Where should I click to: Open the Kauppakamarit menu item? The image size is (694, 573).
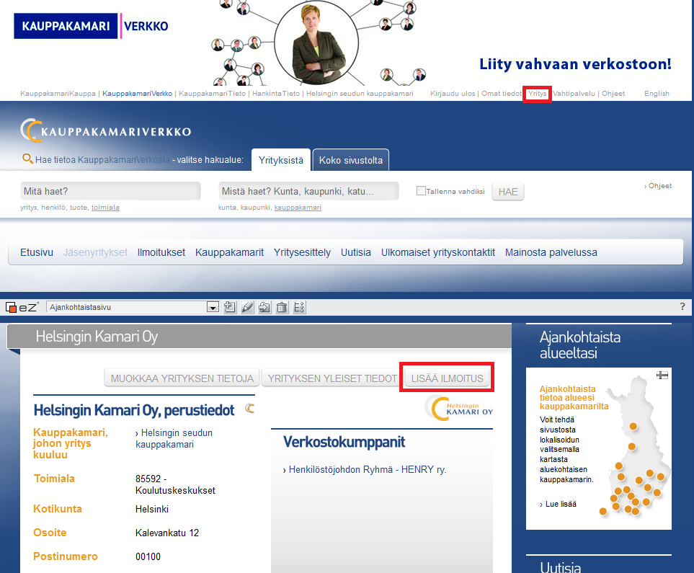(229, 252)
